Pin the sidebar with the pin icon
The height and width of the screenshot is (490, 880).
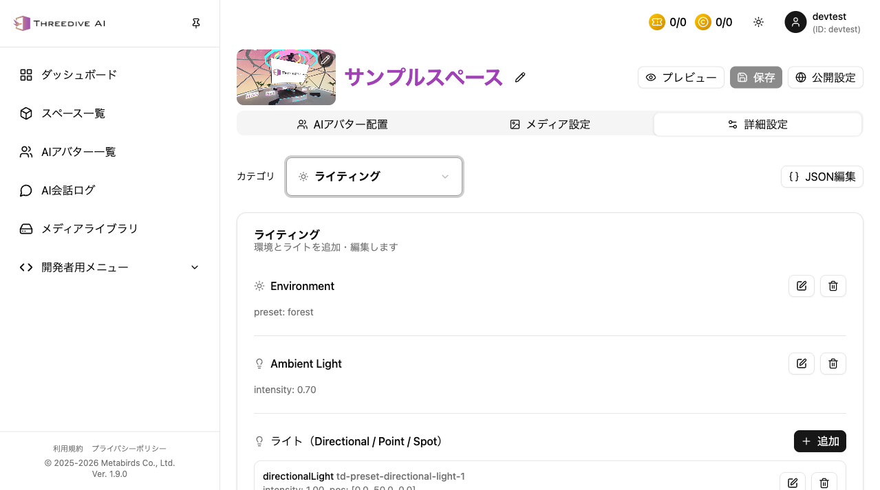click(196, 23)
